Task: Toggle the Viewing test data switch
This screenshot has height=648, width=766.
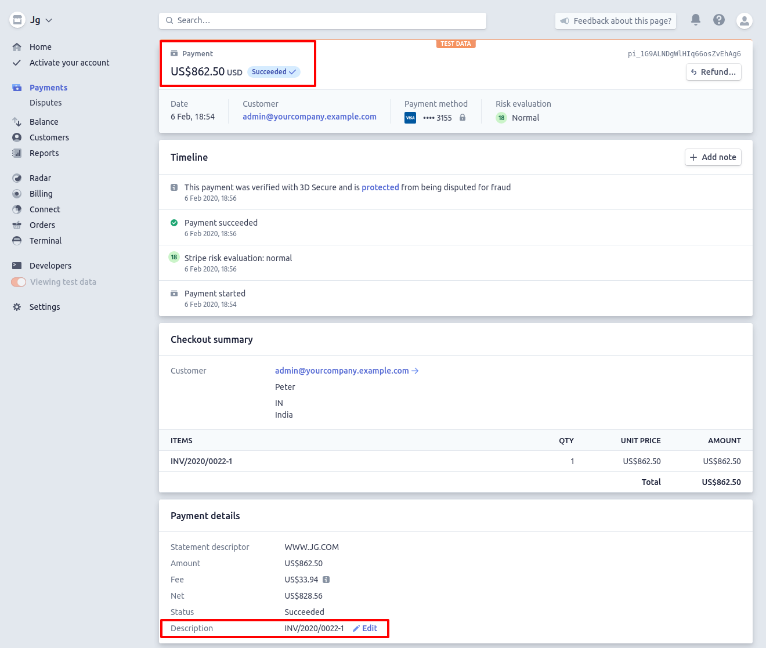Action: [19, 282]
